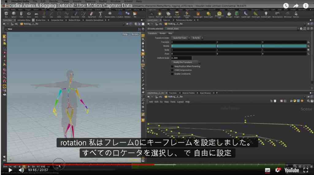Add a Portal Light from the shelf
The image size is (314, 175).
[x=255, y=14]
